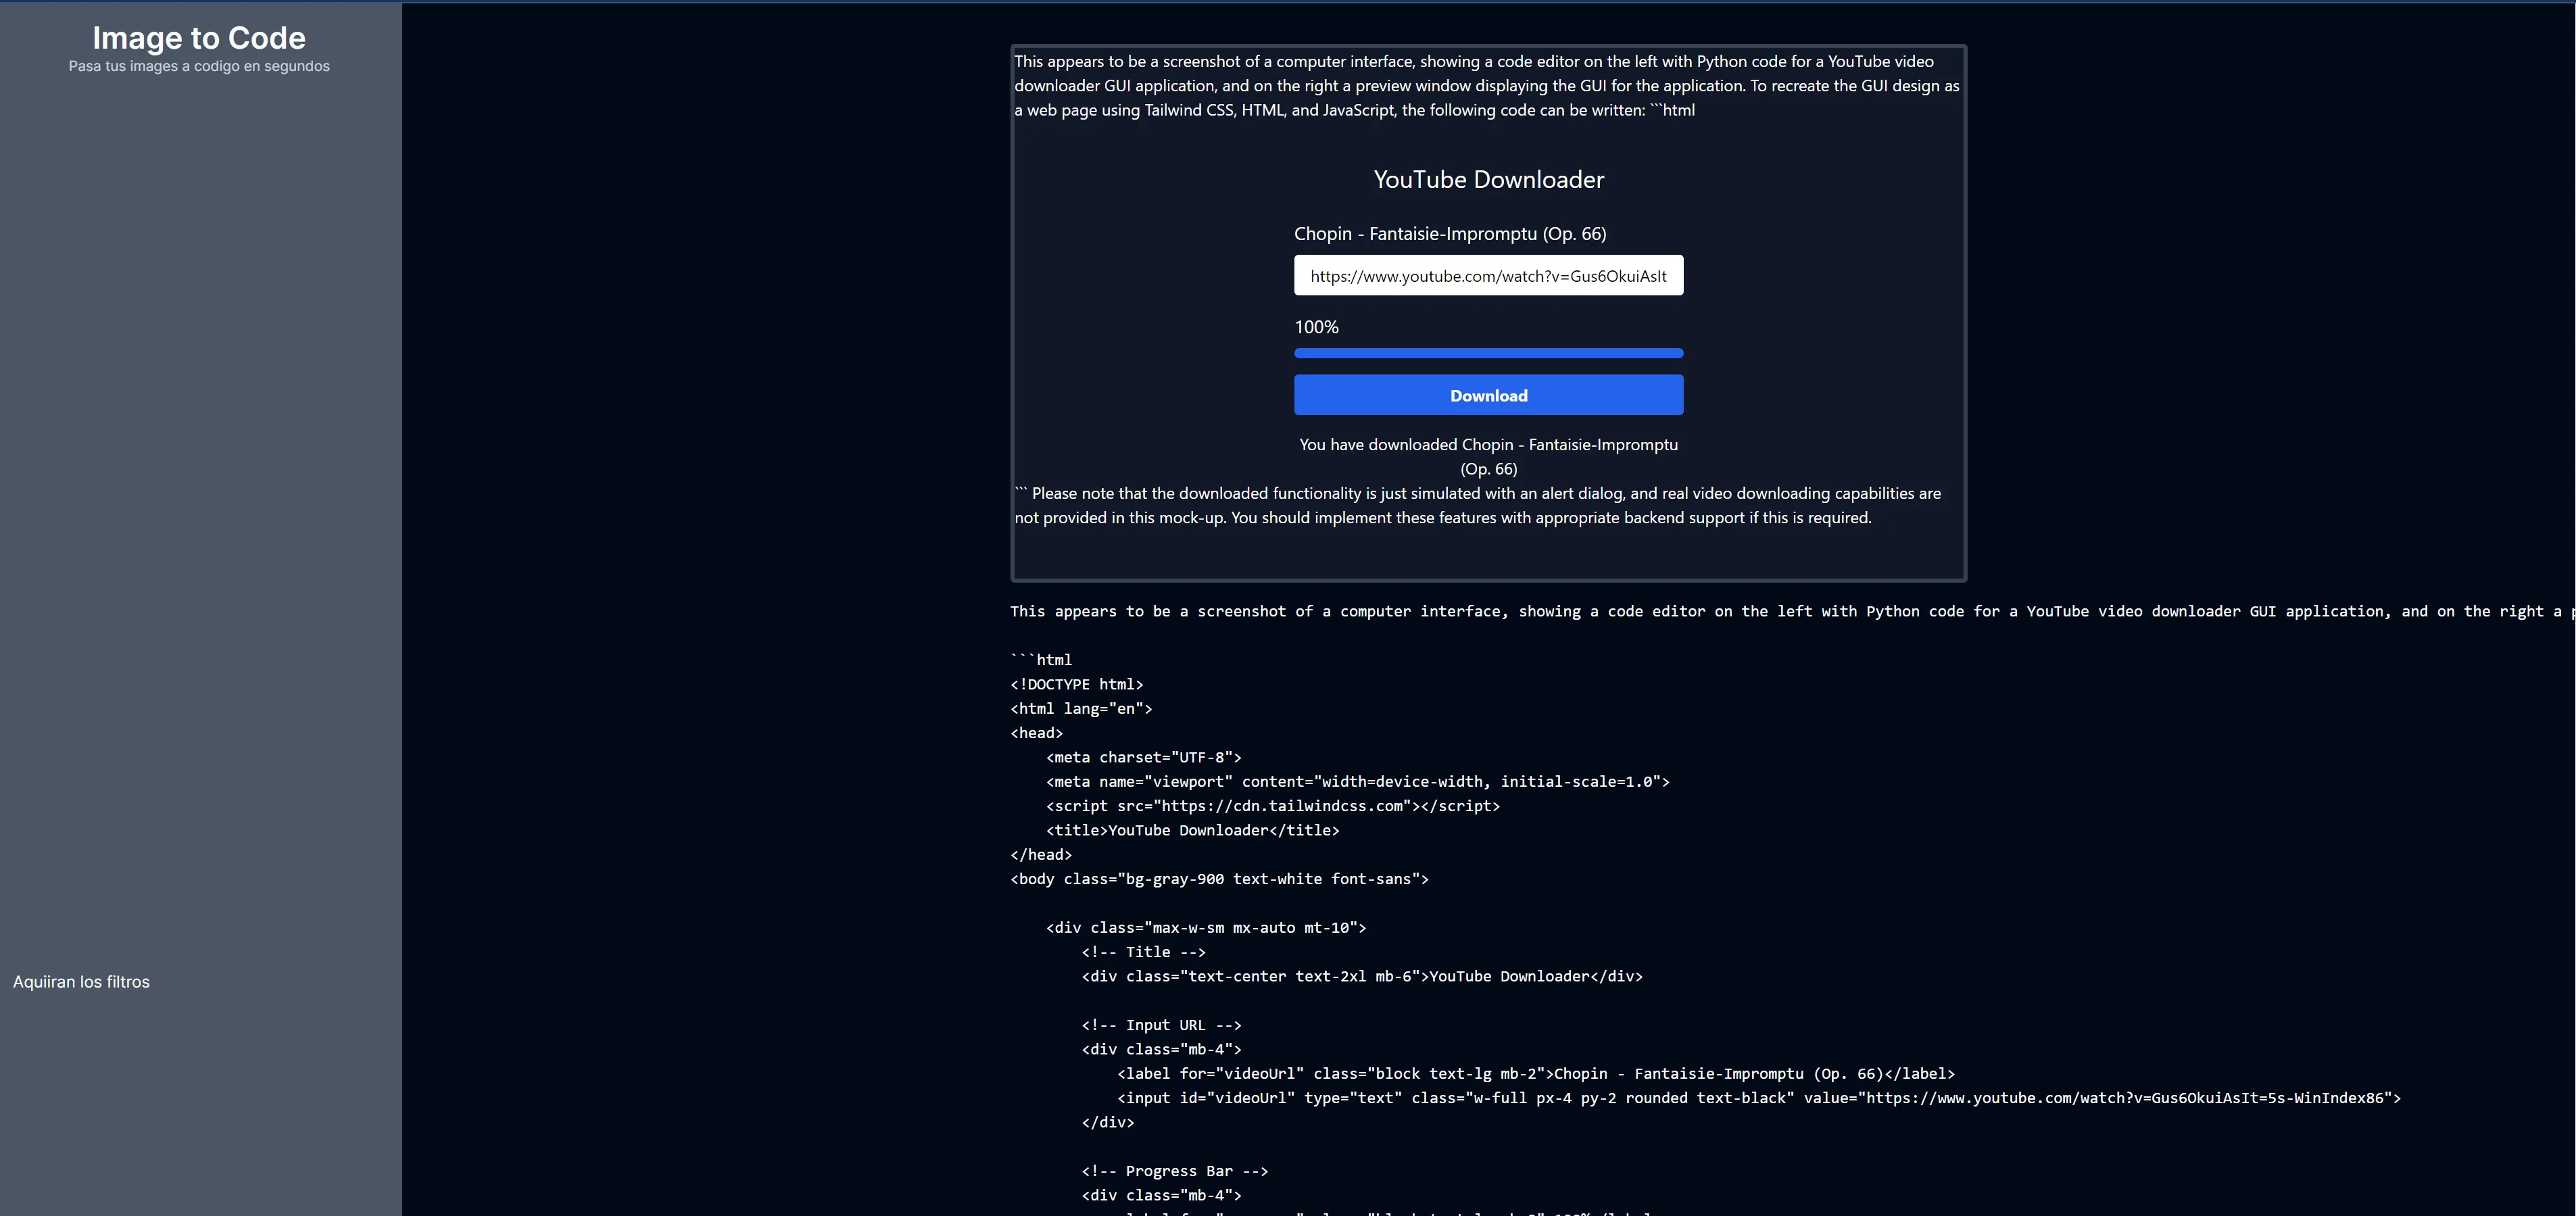Click the blue Download button
The height and width of the screenshot is (1216, 2576).
point(1488,395)
